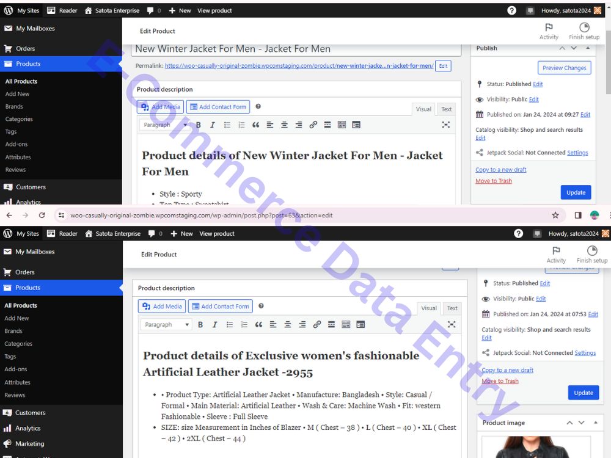Click Update button in top Publish panel
Viewport: 611px width, 458px height.
tap(576, 192)
